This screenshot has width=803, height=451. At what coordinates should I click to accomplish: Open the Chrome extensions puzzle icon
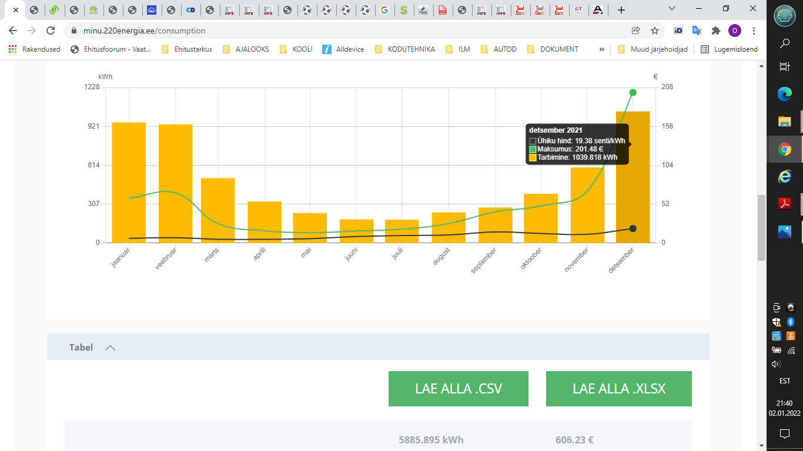(x=715, y=31)
